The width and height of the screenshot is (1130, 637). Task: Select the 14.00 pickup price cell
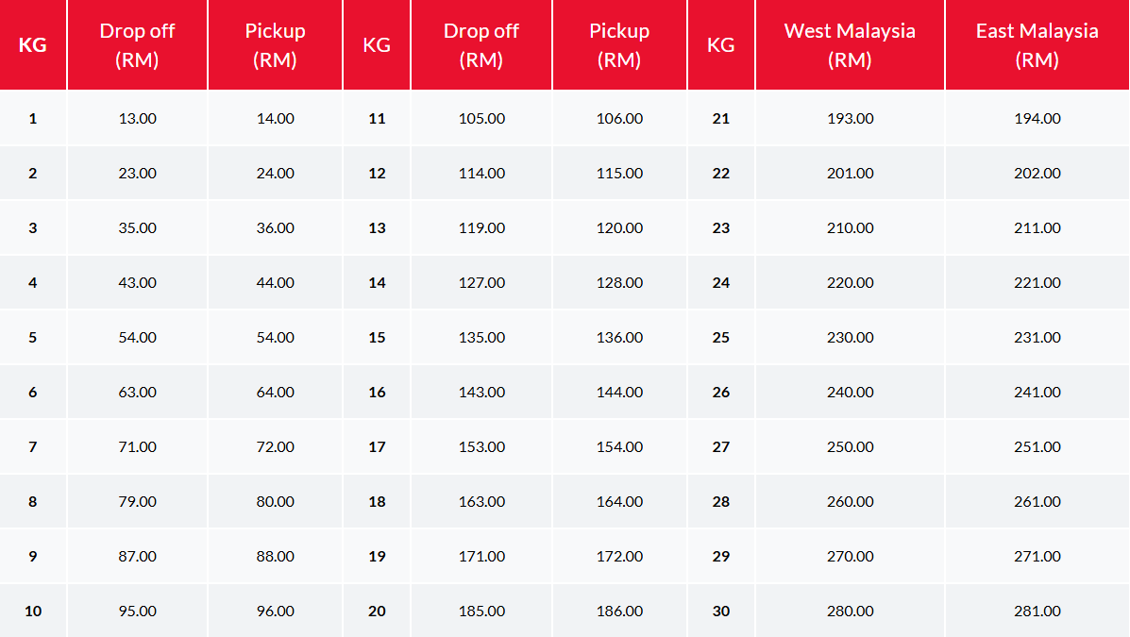pos(275,119)
